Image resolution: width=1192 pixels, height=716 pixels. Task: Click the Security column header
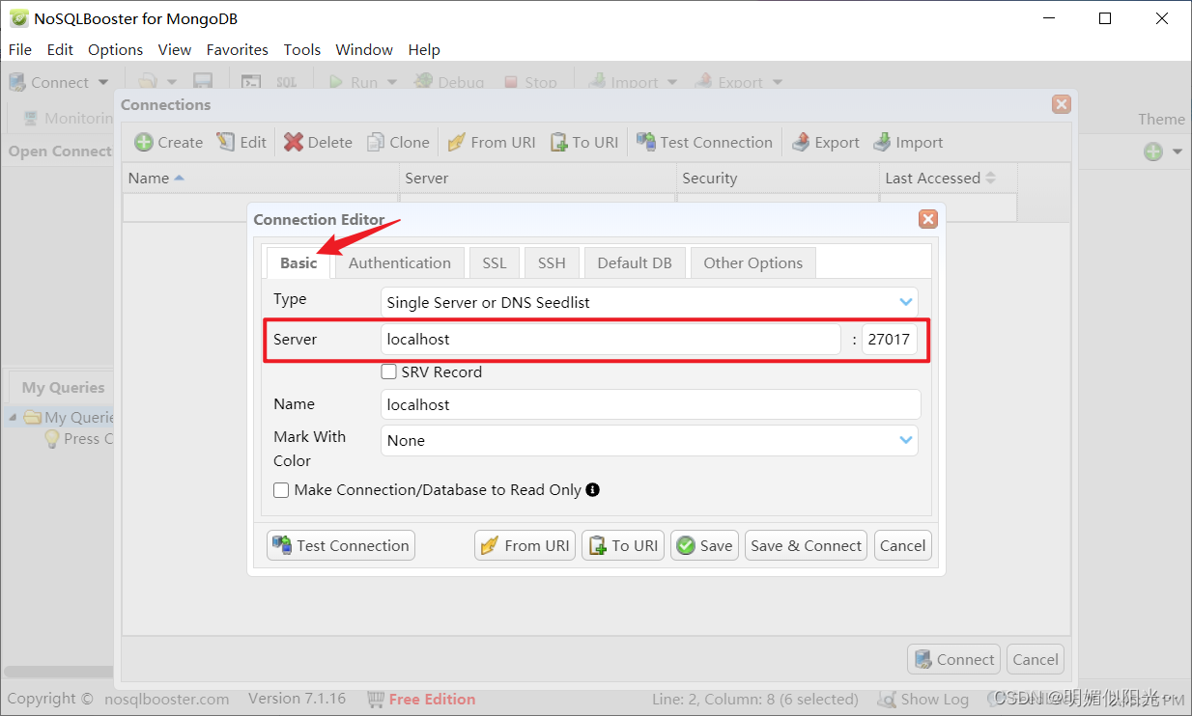[778, 178]
